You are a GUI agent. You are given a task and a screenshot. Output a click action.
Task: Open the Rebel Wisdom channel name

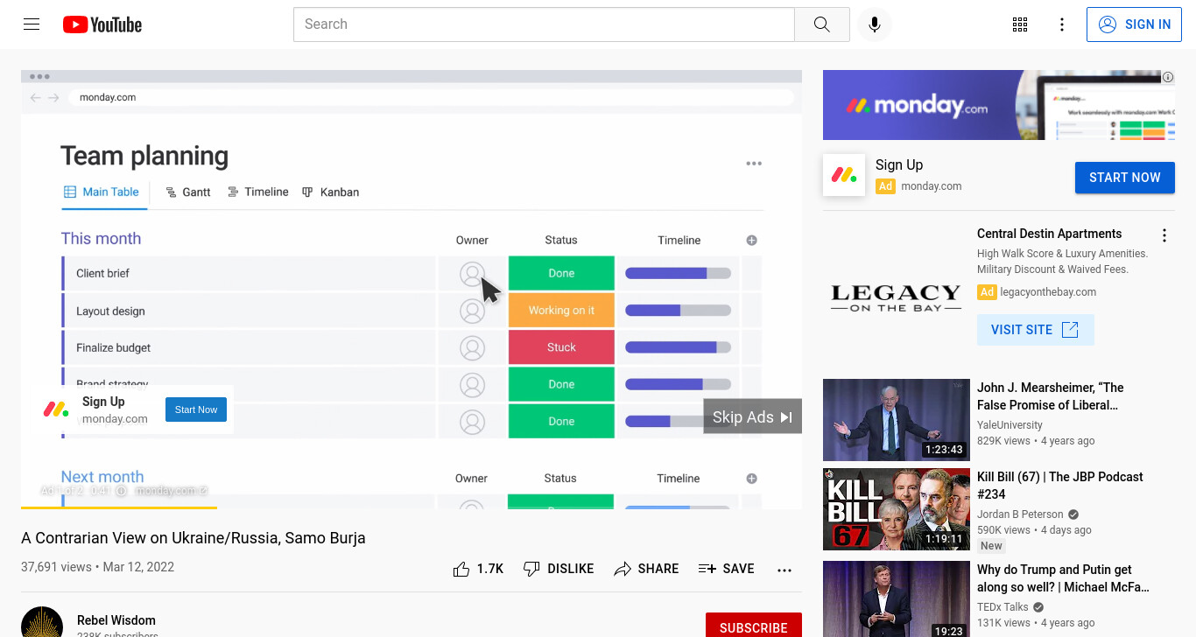point(116,619)
